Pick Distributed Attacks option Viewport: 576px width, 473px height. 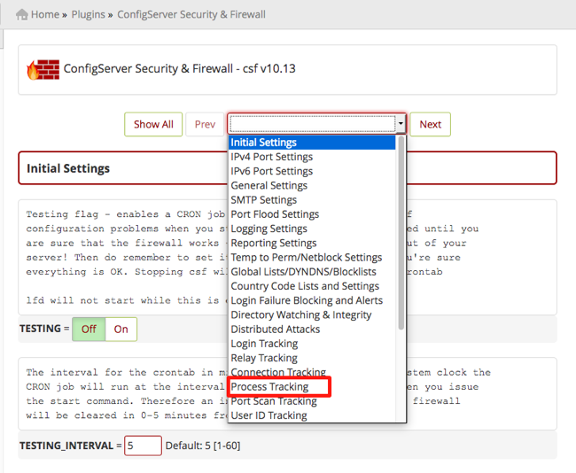click(x=312, y=329)
